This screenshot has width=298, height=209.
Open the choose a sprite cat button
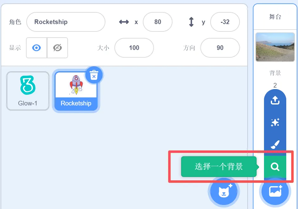[x=224, y=191]
